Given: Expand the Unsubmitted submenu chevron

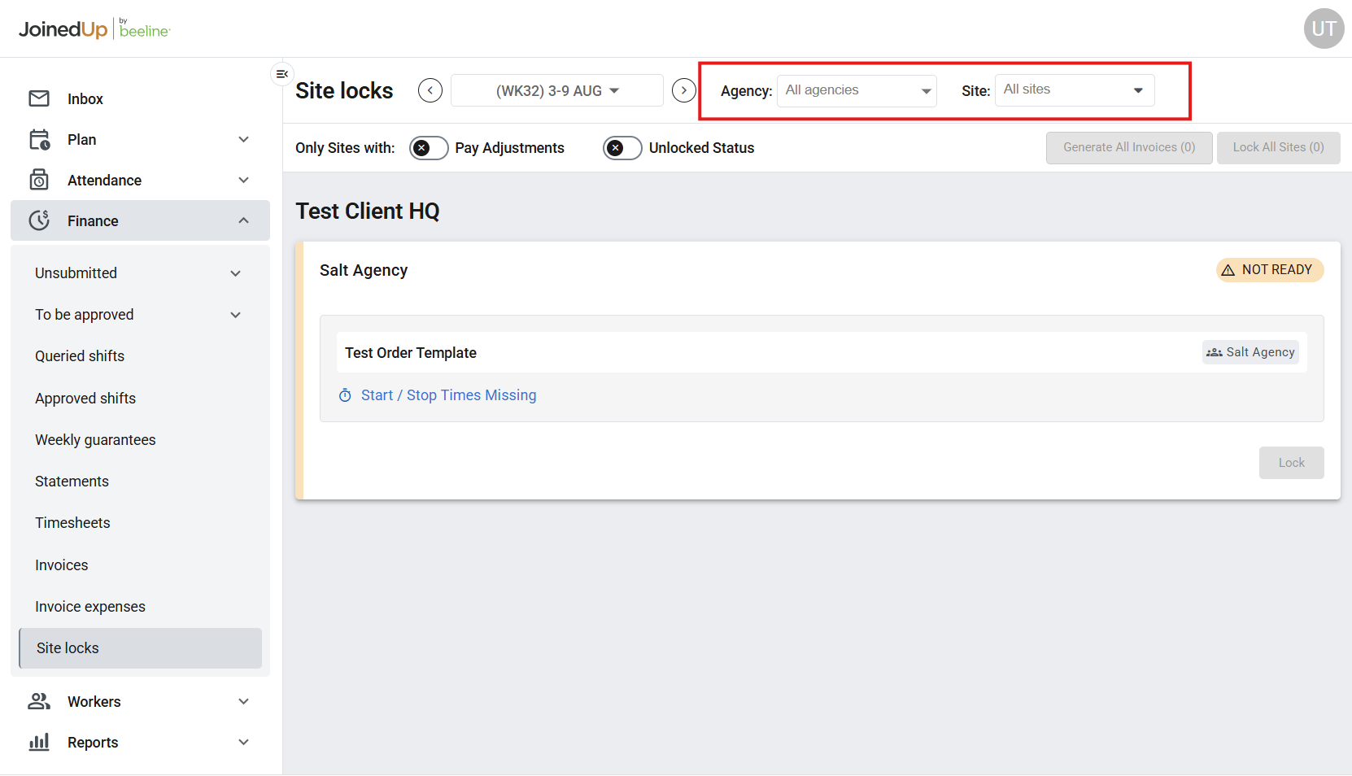Looking at the screenshot, I should pyautogui.click(x=235, y=273).
